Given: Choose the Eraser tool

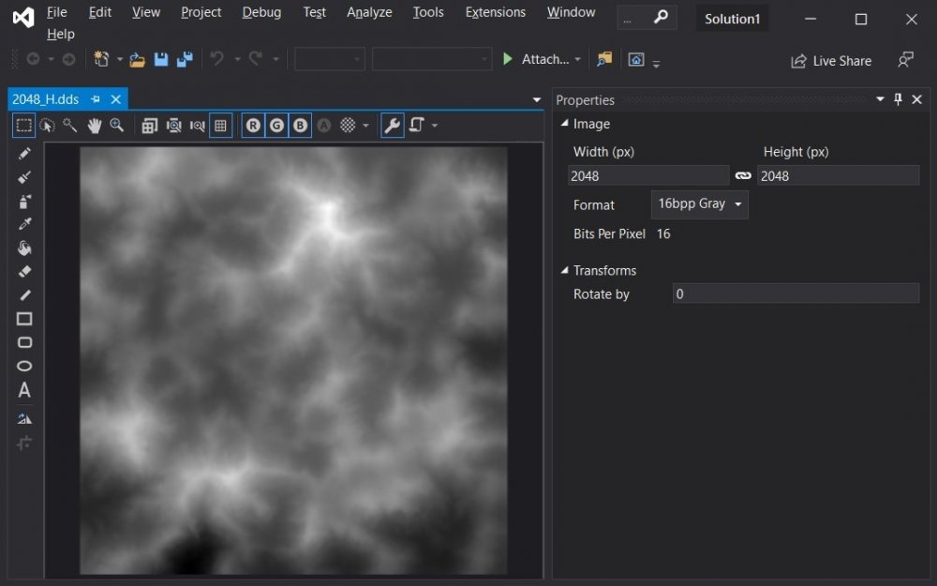Looking at the screenshot, I should coord(24,272).
